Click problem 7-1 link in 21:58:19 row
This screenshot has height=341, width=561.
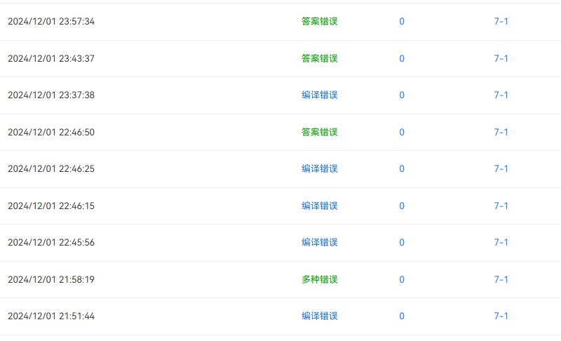pyautogui.click(x=501, y=280)
